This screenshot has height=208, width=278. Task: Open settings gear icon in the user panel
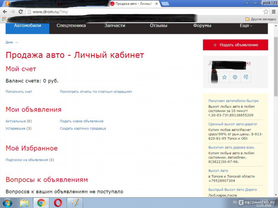[x=235, y=77]
